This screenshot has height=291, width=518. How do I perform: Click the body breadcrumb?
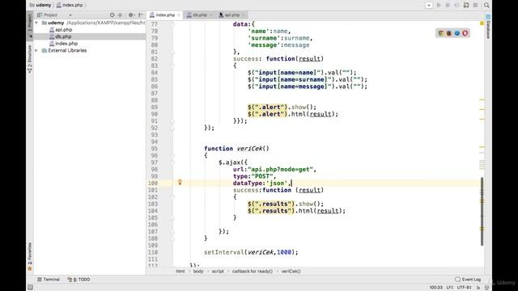point(198,272)
